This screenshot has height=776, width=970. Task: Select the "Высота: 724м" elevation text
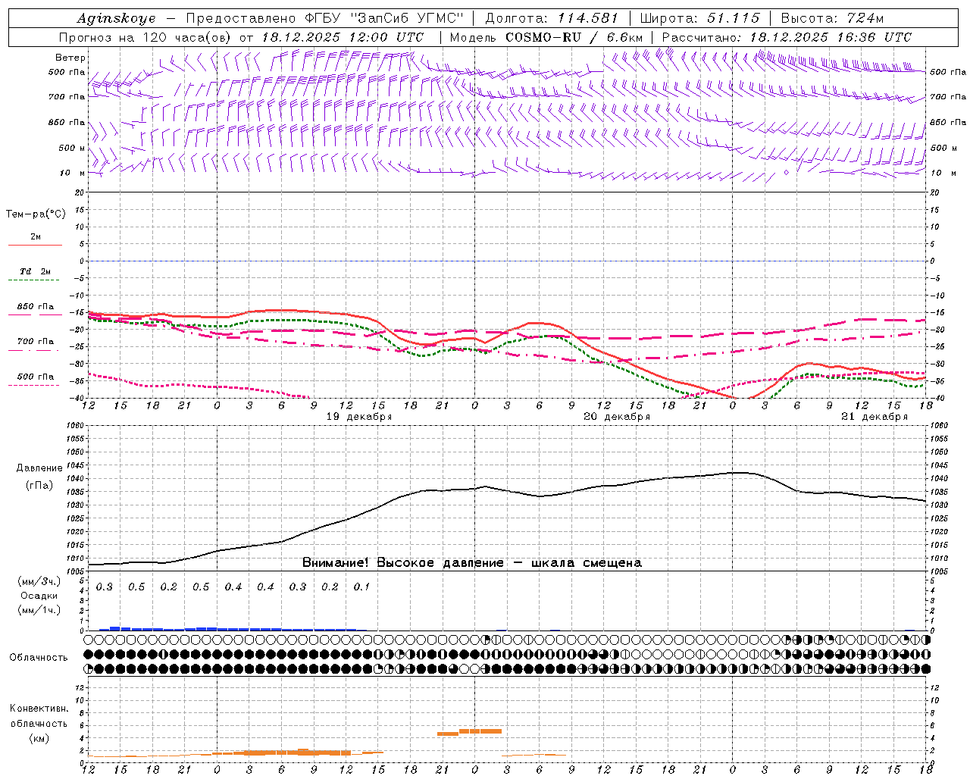tap(832, 18)
